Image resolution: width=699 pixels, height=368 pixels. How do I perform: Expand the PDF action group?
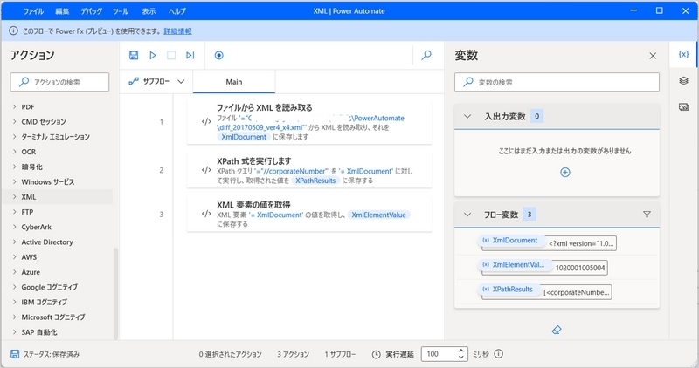14,106
